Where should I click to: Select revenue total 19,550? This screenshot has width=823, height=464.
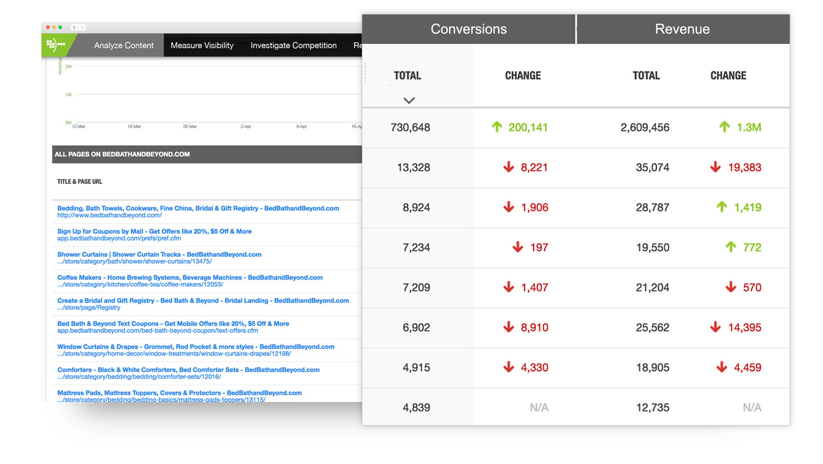653,247
